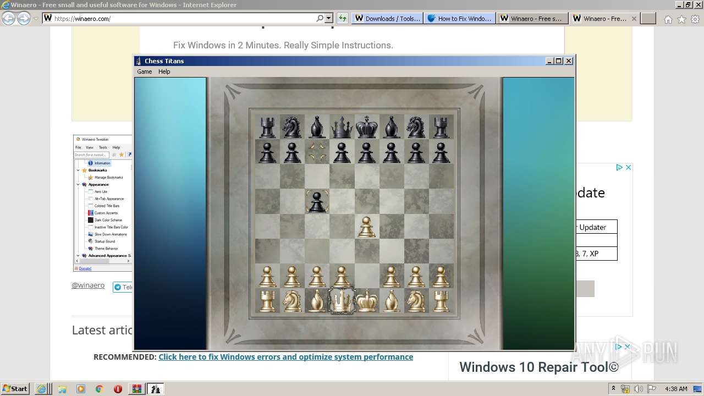
Task: Launch Opera from the taskbar
Action: (118, 389)
